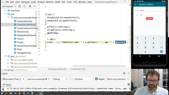Screen dimensions: 169x95
Task: Select the logcat tab
Action: (7, 85)
